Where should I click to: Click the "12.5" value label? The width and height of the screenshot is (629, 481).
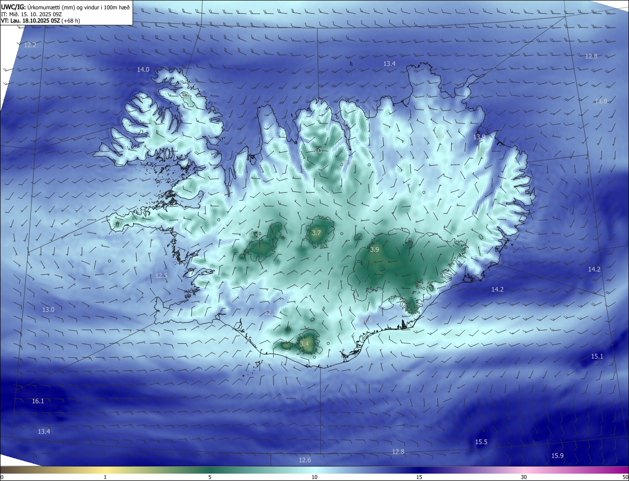coord(161,276)
